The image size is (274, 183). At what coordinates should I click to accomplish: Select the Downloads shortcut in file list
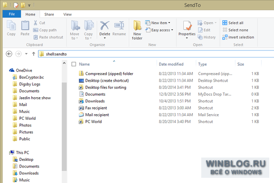[95, 101]
